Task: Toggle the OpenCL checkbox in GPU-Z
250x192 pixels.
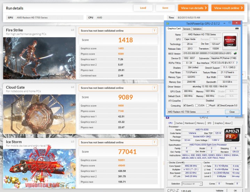Action: [x=185, y=106]
